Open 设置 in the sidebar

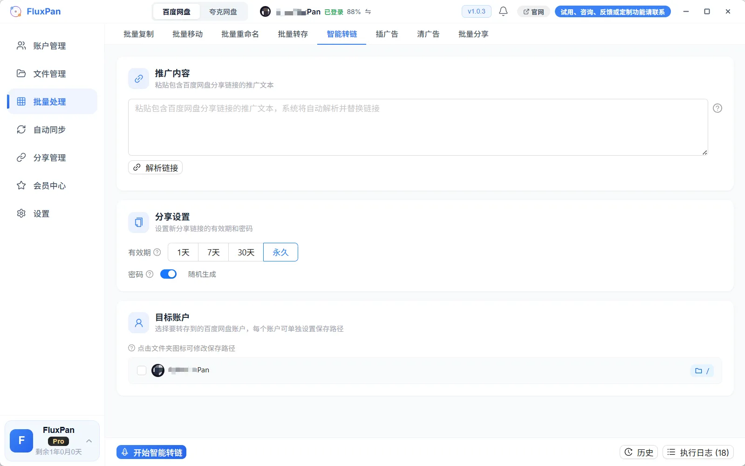pyautogui.click(x=52, y=213)
